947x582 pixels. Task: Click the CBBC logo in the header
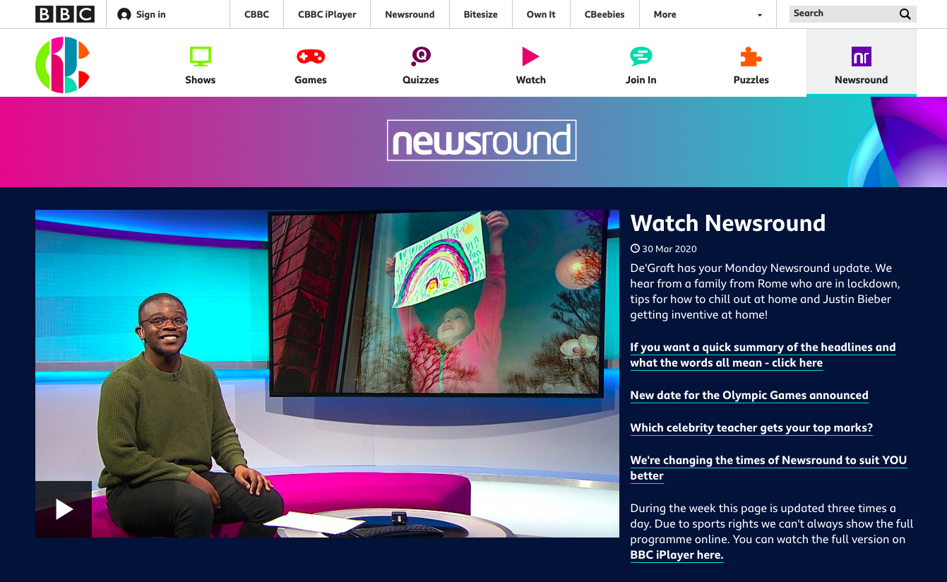[63, 65]
